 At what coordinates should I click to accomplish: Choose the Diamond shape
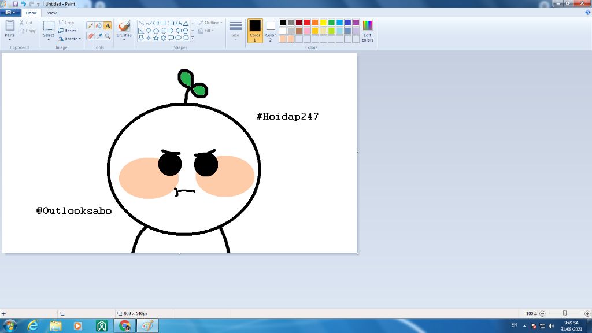149,31
